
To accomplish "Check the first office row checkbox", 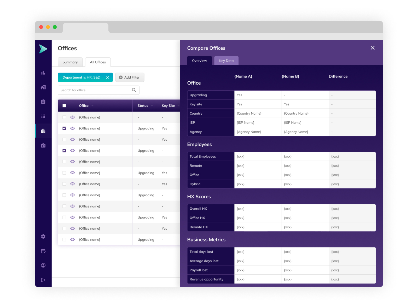I will (x=64, y=117).
